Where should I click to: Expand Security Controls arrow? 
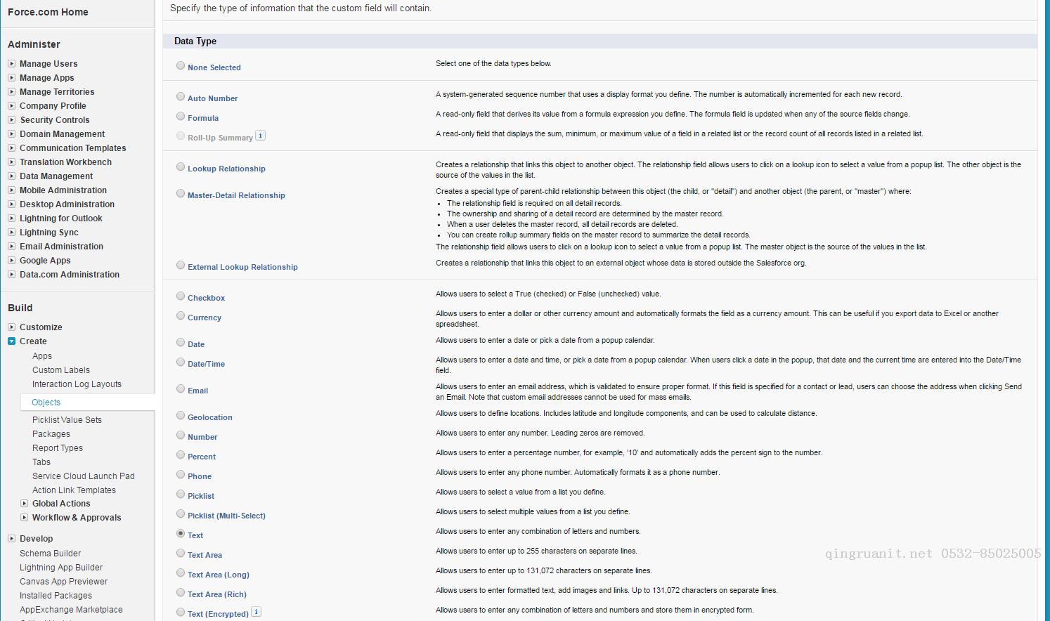coord(11,119)
